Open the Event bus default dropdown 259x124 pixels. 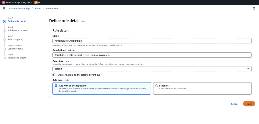click(152, 69)
